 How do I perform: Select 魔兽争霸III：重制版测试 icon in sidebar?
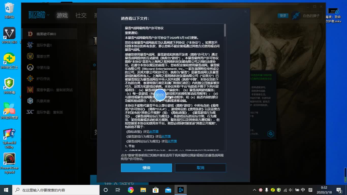[x=30, y=90]
